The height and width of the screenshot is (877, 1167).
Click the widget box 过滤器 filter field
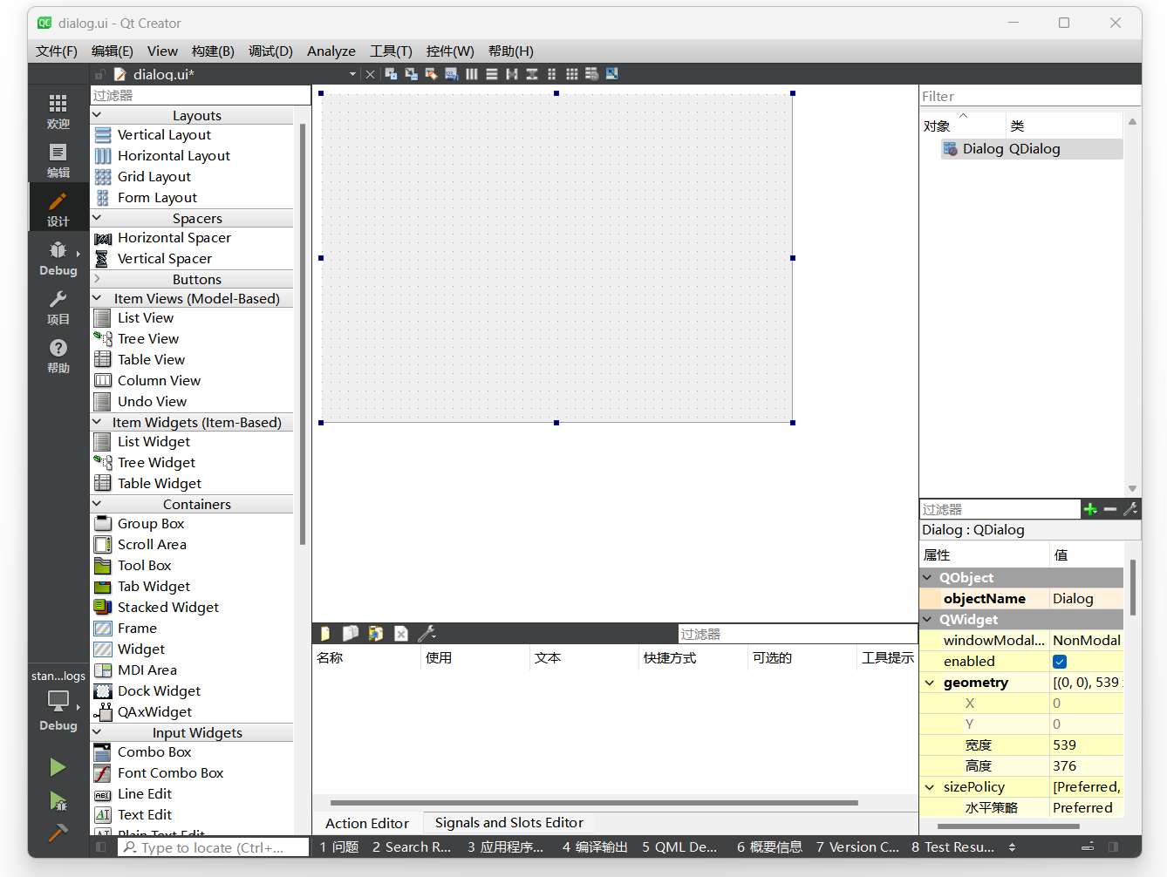(x=201, y=95)
